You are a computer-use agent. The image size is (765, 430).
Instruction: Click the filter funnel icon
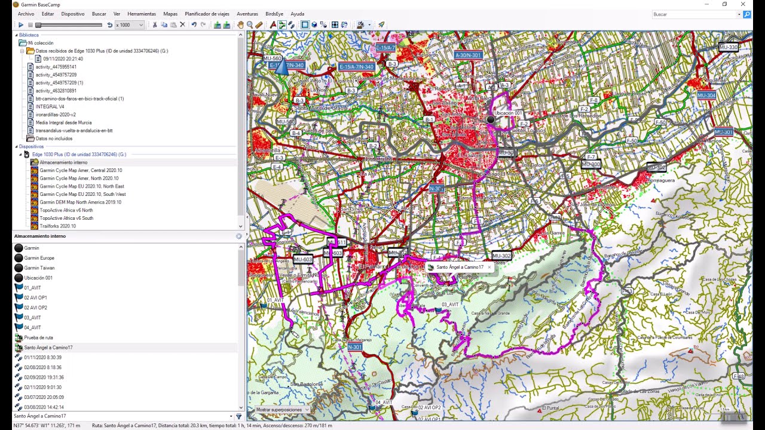coord(238,416)
